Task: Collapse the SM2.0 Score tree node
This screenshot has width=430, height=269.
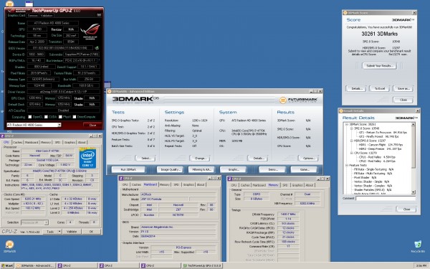Action: point(352,128)
